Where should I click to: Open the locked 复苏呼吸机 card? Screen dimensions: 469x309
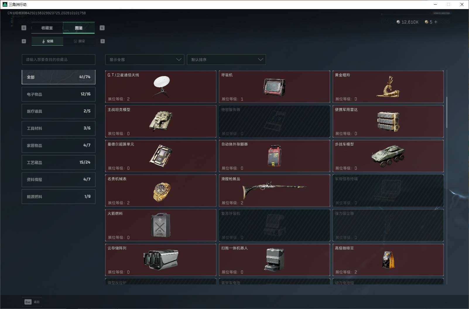click(x=274, y=225)
